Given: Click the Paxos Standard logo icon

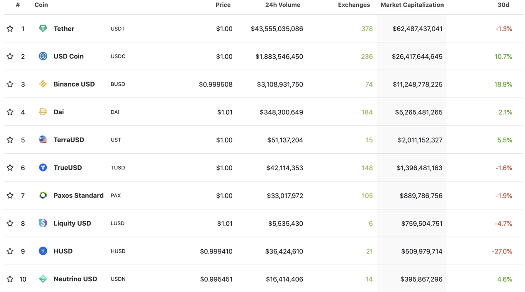Looking at the screenshot, I should 43,195.
